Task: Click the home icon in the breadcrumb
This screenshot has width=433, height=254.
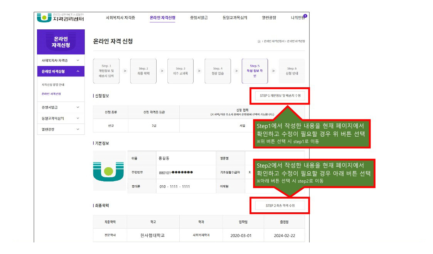Action: coord(259,41)
